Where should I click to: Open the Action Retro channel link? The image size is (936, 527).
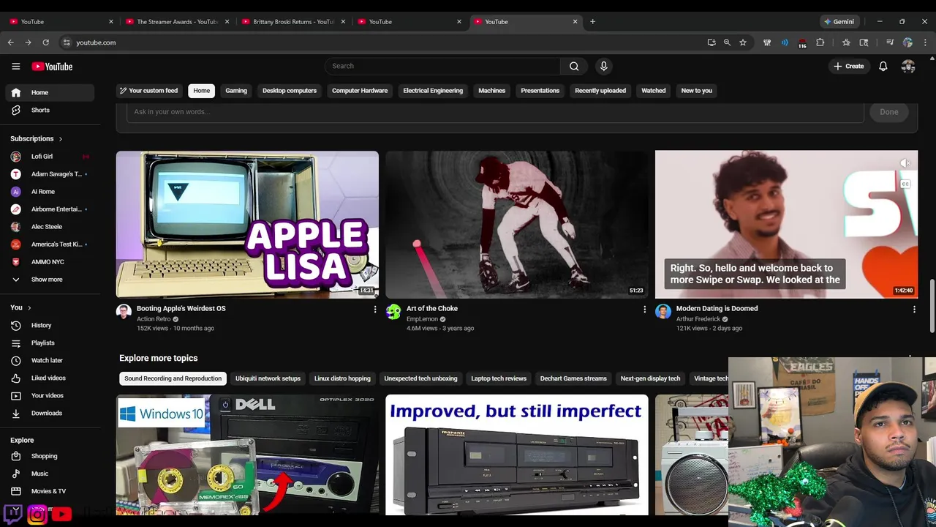(154, 319)
